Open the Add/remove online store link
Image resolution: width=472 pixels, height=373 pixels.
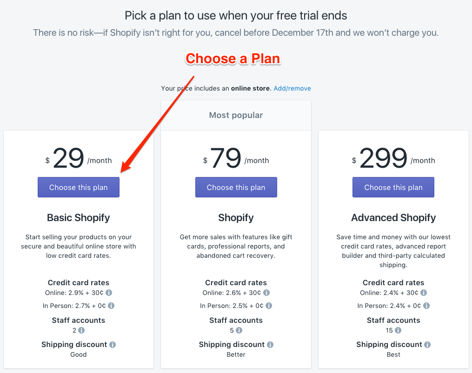click(292, 88)
